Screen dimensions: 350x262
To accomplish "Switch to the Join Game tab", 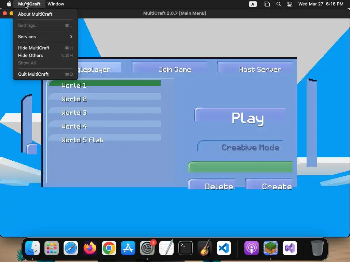I will (x=170, y=68).
